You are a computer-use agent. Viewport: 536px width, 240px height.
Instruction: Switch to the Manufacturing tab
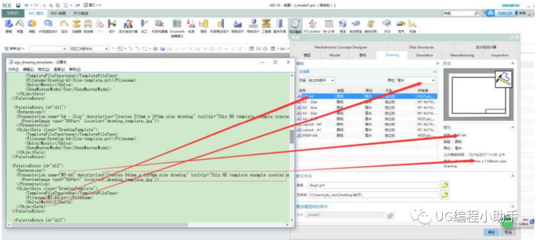click(462, 55)
